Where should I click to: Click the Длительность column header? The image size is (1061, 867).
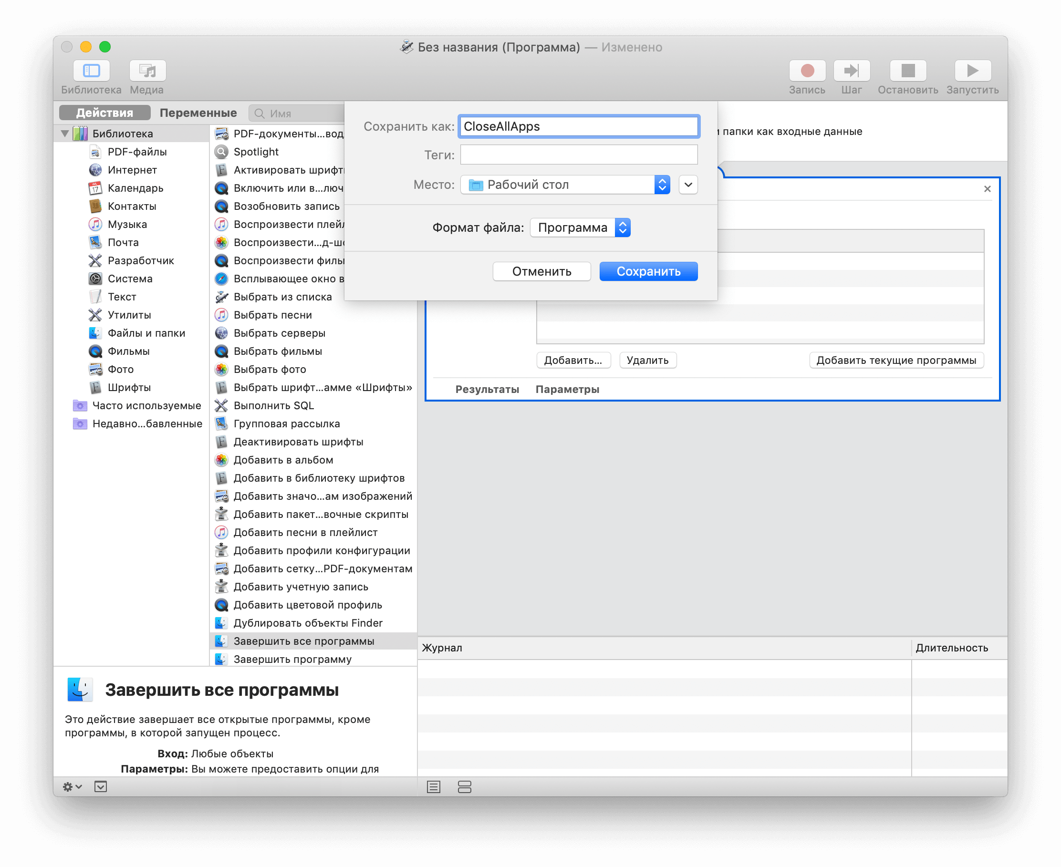[959, 648]
